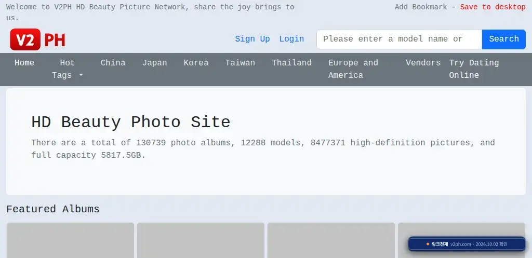Expand the Hot Tags dropdown
This screenshot has height=258, width=532.
tap(67, 69)
